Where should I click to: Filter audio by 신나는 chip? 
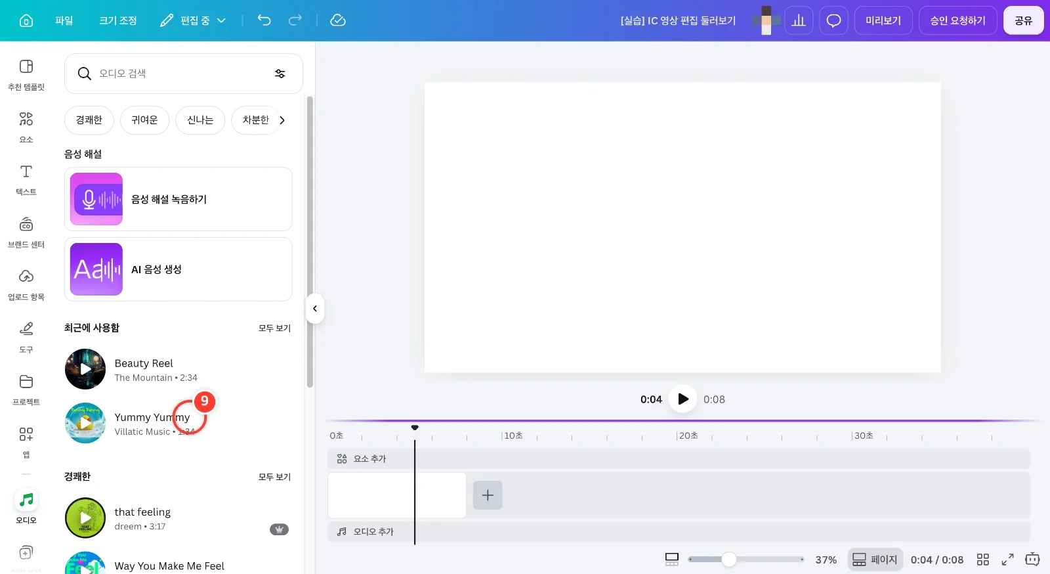tap(200, 120)
